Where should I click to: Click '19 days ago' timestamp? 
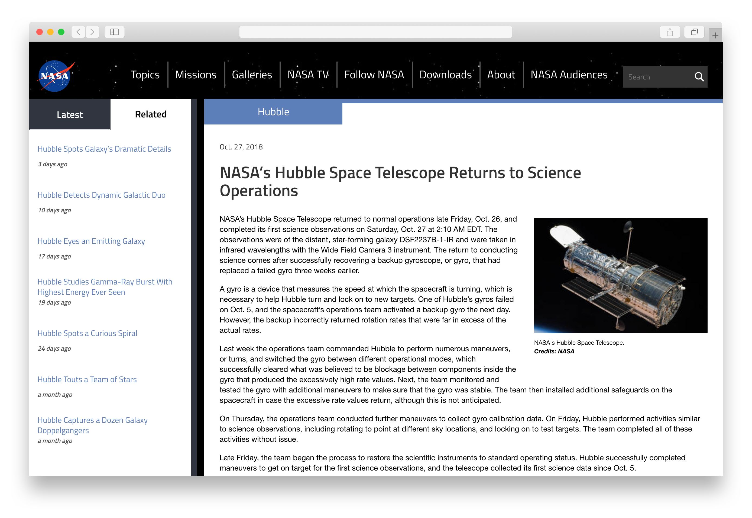tap(54, 302)
